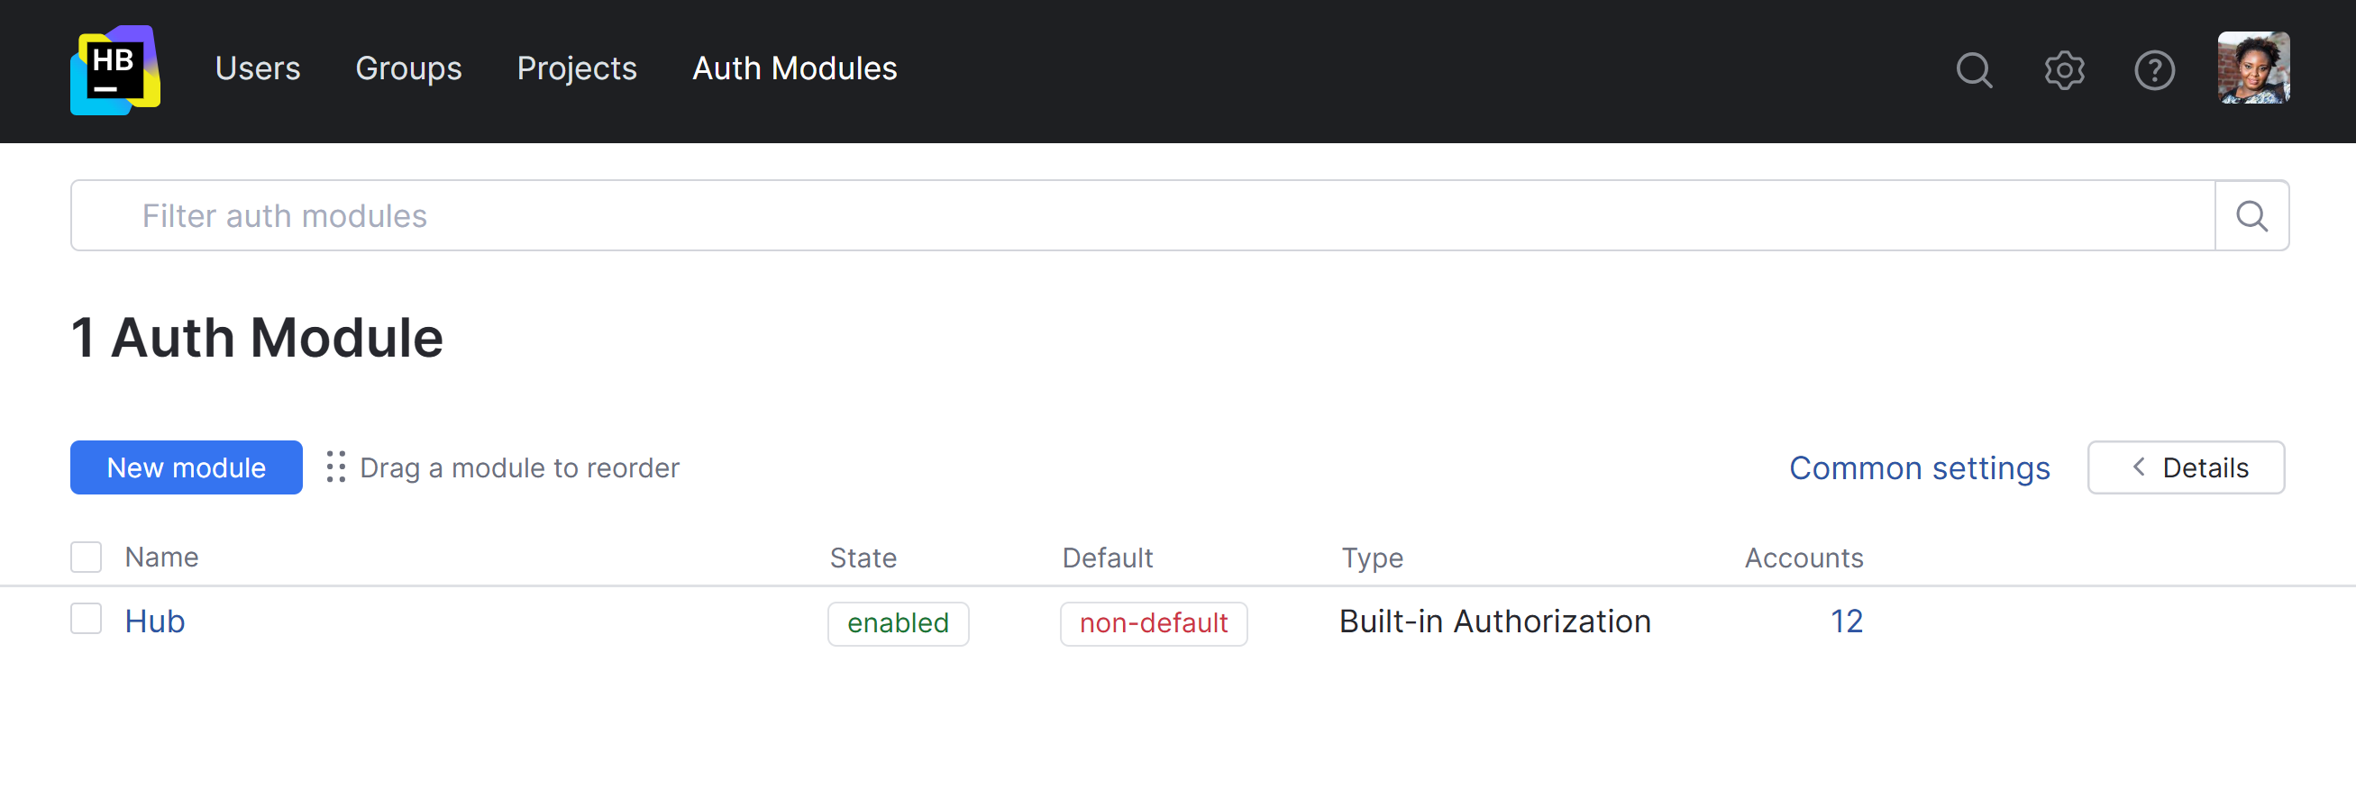View the 12 accounts link
The height and width of the screenshot is (789, 2356).
coord(1846,621)
